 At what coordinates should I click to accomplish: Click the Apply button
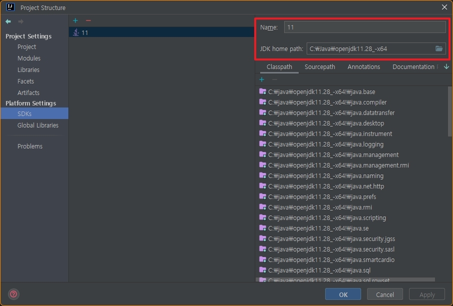coord(427,294)
